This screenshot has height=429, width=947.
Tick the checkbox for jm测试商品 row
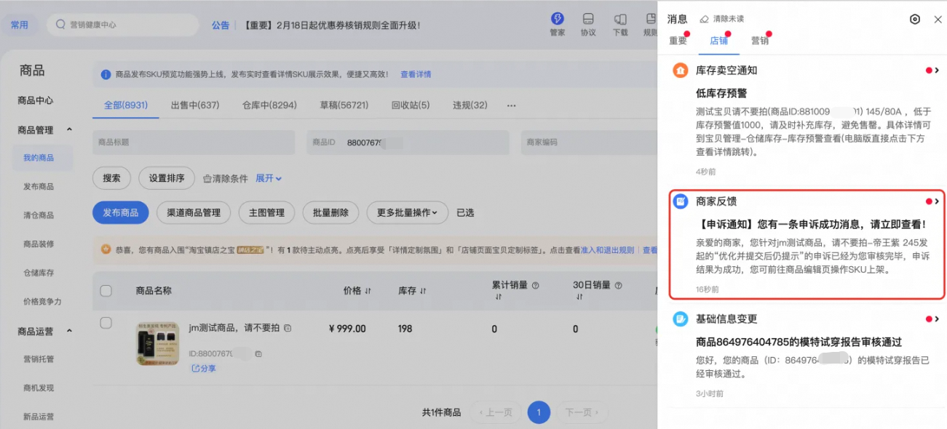106,323
